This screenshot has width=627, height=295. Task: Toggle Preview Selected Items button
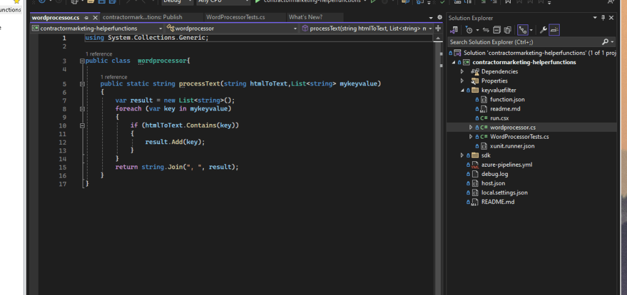554,30
